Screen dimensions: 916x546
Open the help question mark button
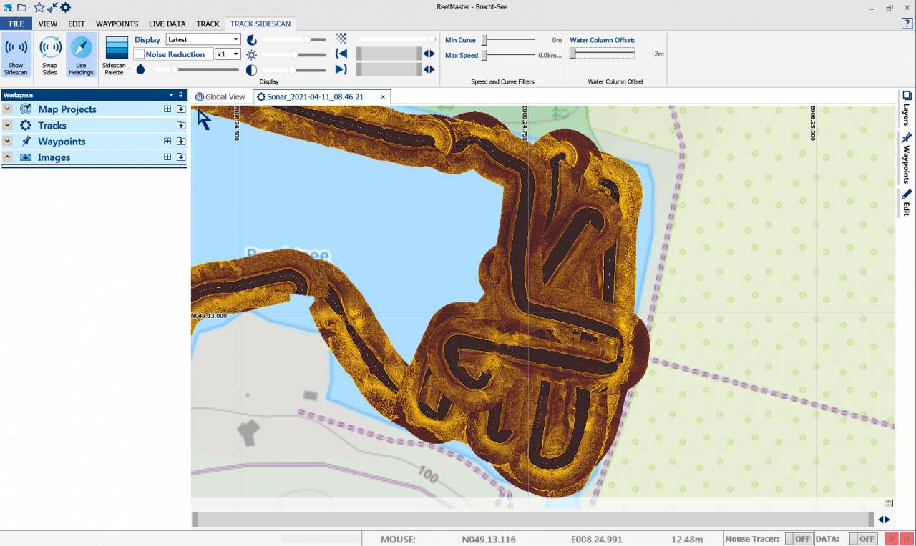click(907, 24)
